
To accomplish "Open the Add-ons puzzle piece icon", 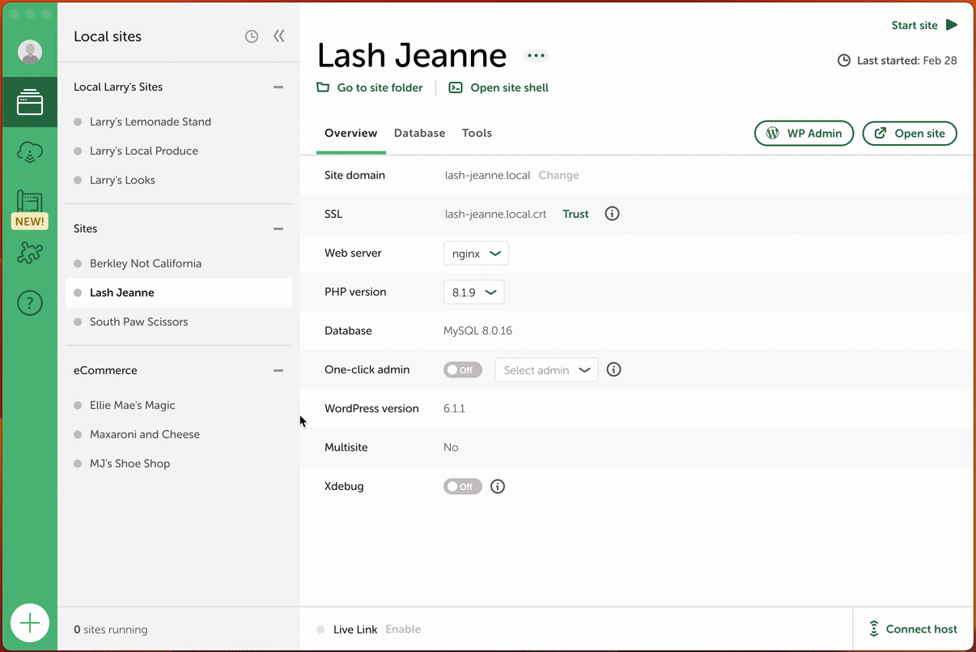I will tap(30, 254).
